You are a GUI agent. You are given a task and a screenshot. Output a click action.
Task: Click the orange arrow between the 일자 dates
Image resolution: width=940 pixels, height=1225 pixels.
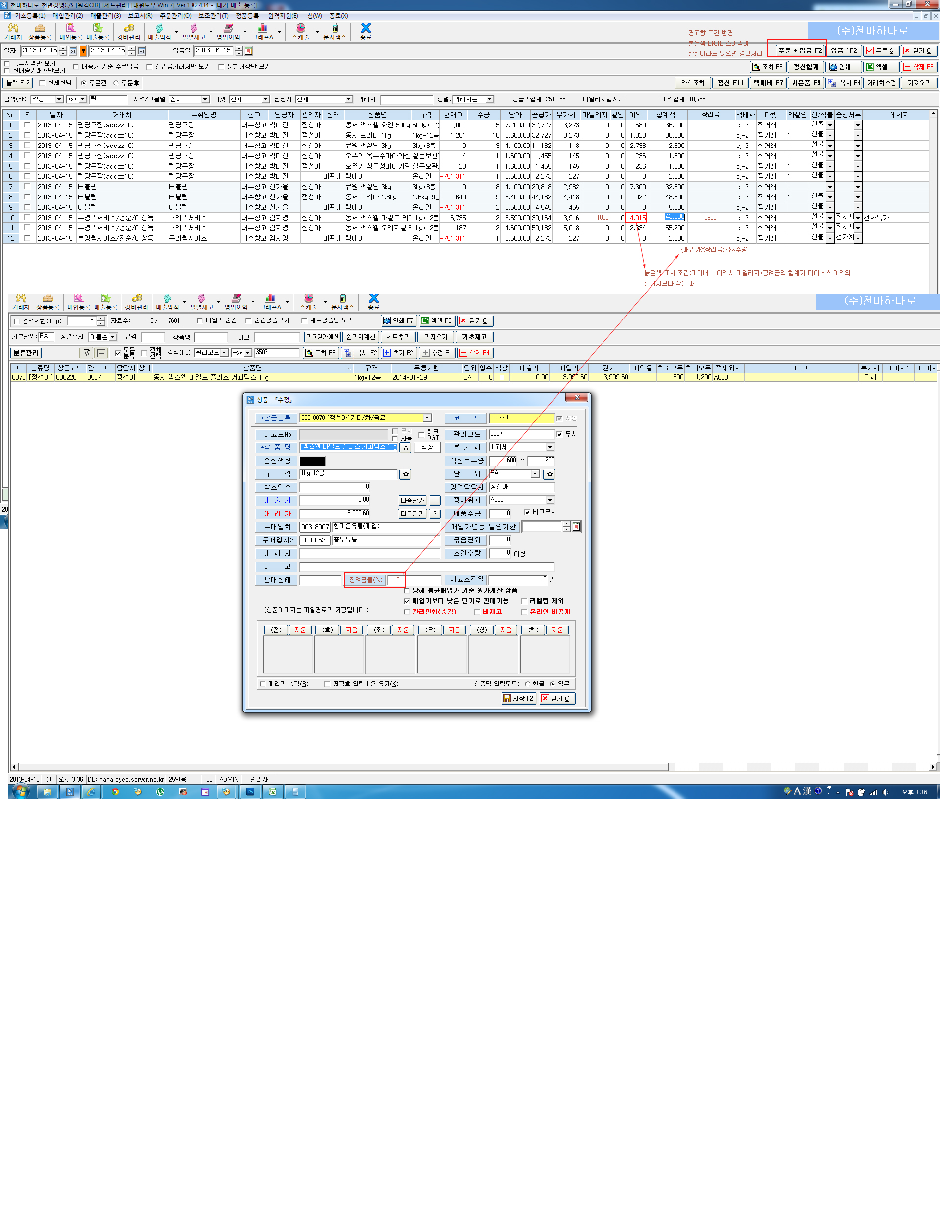(x=83, y=51)
